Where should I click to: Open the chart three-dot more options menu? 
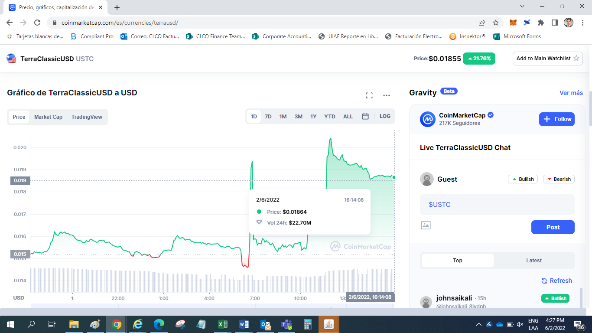point(387,95)
